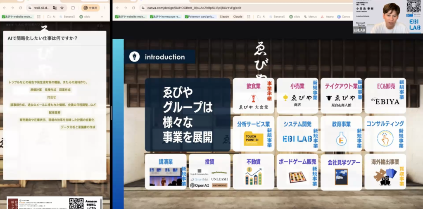
Task: Open えびや website rede… bookmark in Canva window
Action: point(131,17)
